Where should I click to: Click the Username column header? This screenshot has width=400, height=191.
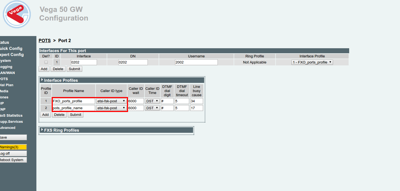pos(196,56)
